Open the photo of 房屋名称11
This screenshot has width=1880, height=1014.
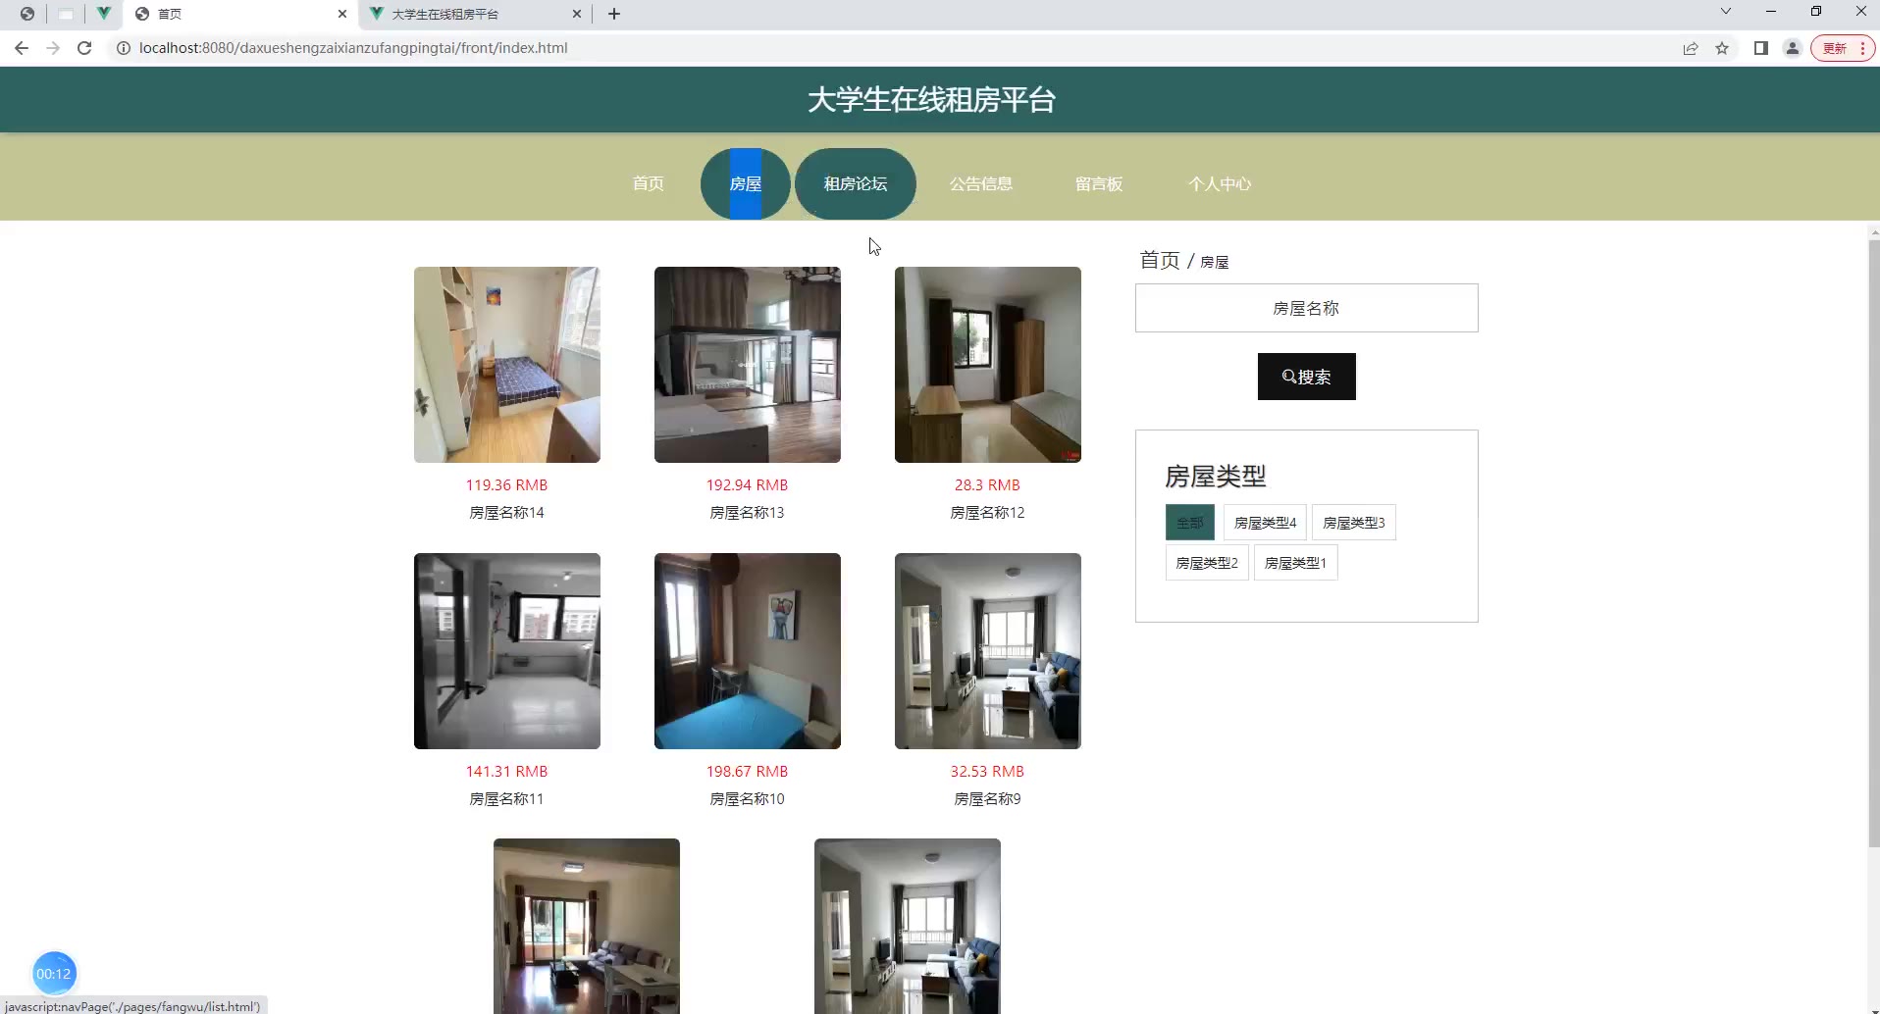[507, 651]
